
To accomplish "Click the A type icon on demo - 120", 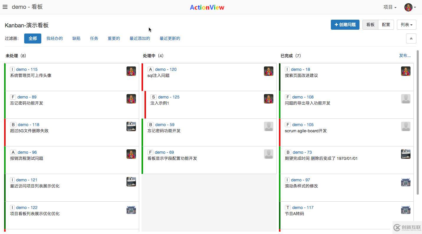I will pos(150,69).
